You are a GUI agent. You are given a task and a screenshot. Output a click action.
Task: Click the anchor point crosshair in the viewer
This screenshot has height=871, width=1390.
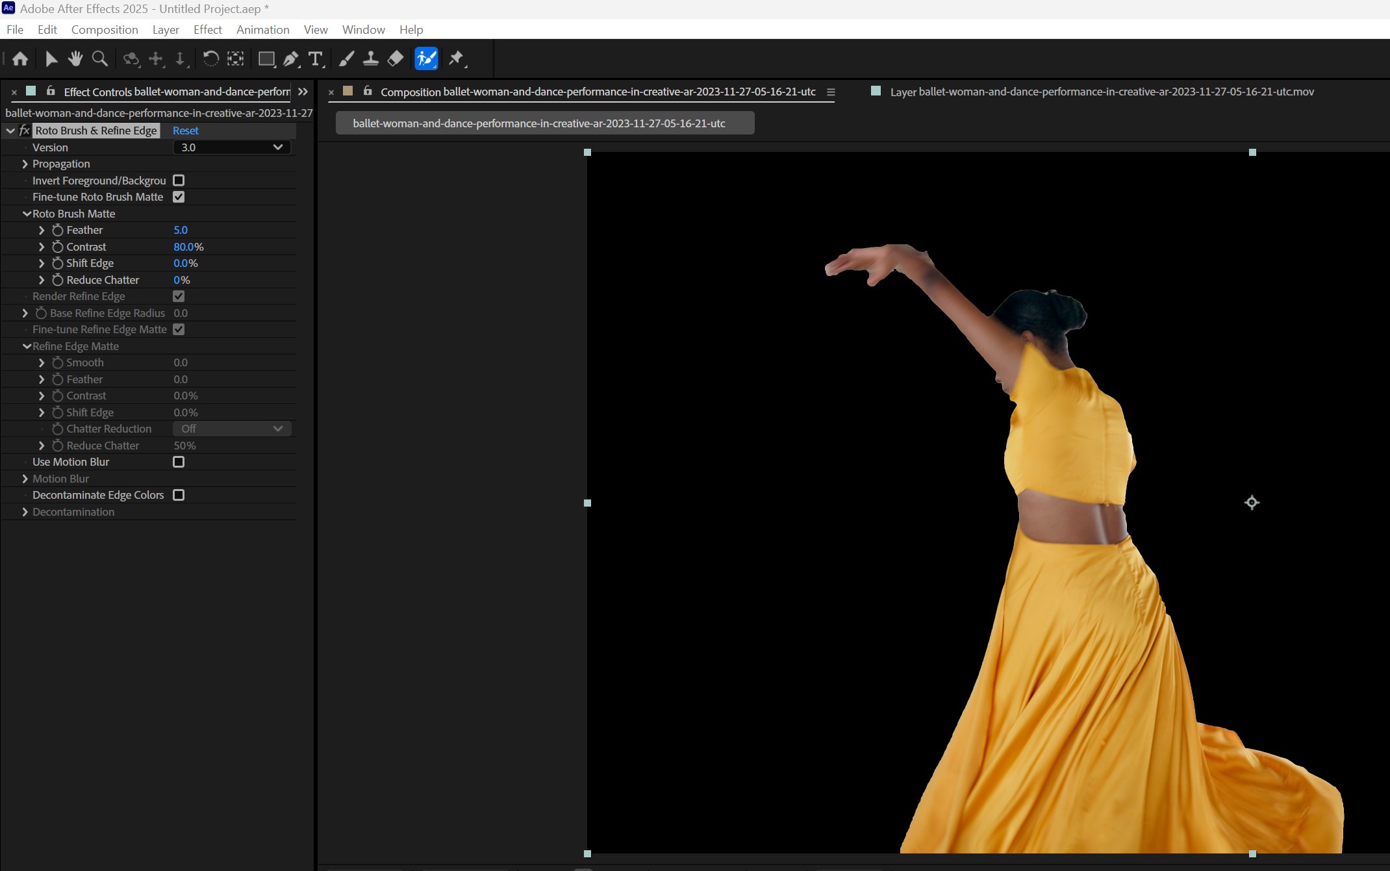tap(1252, 502)
